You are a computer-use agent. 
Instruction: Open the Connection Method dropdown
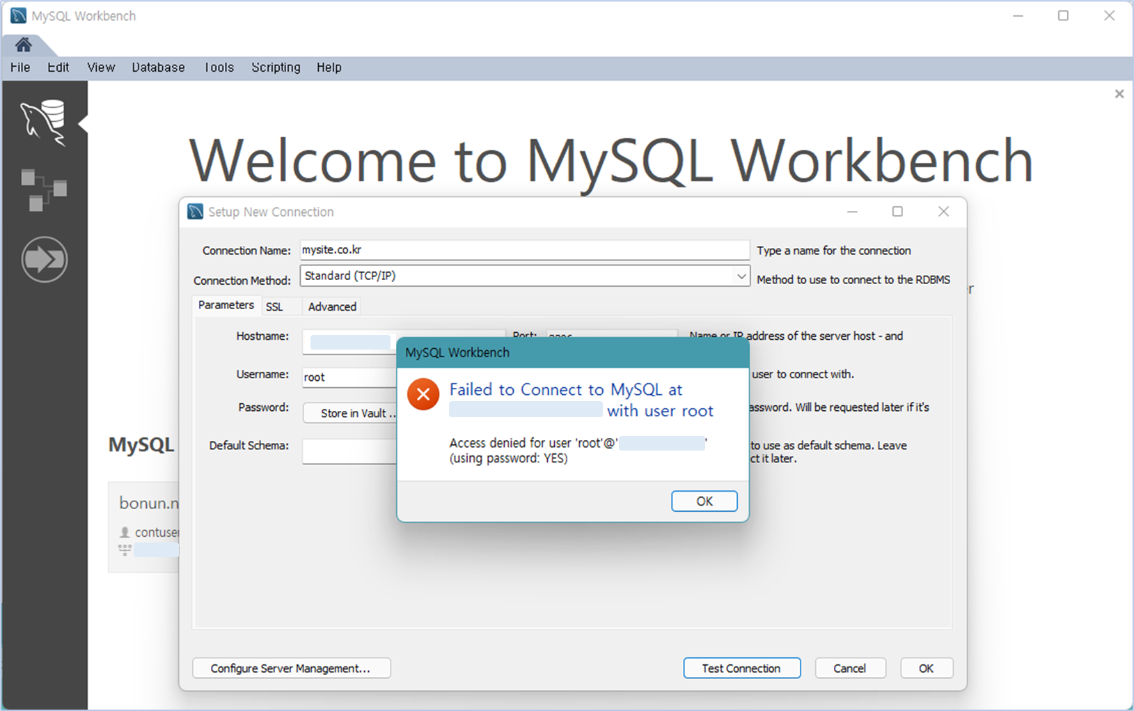tap(525, 276)
